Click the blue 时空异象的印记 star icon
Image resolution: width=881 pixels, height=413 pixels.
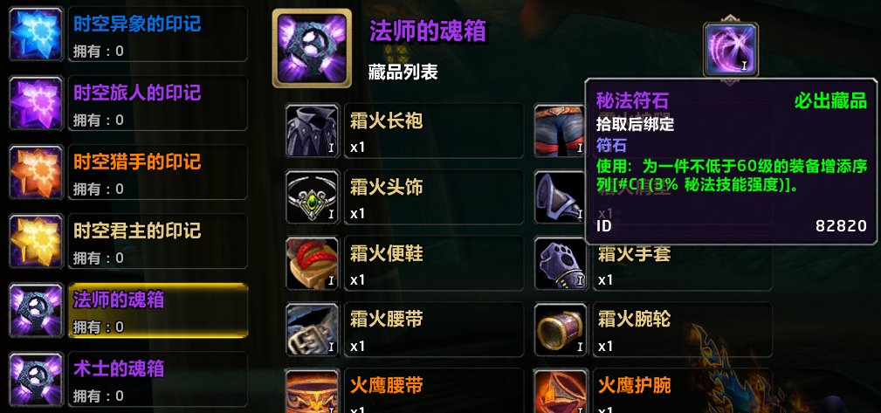click(36, 34)
